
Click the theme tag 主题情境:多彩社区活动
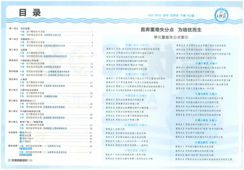(59, 75)
